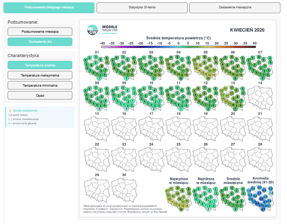Select Podsumowanie bieżącego miesiąca tab
287x224 pixels.
point(49,7)
